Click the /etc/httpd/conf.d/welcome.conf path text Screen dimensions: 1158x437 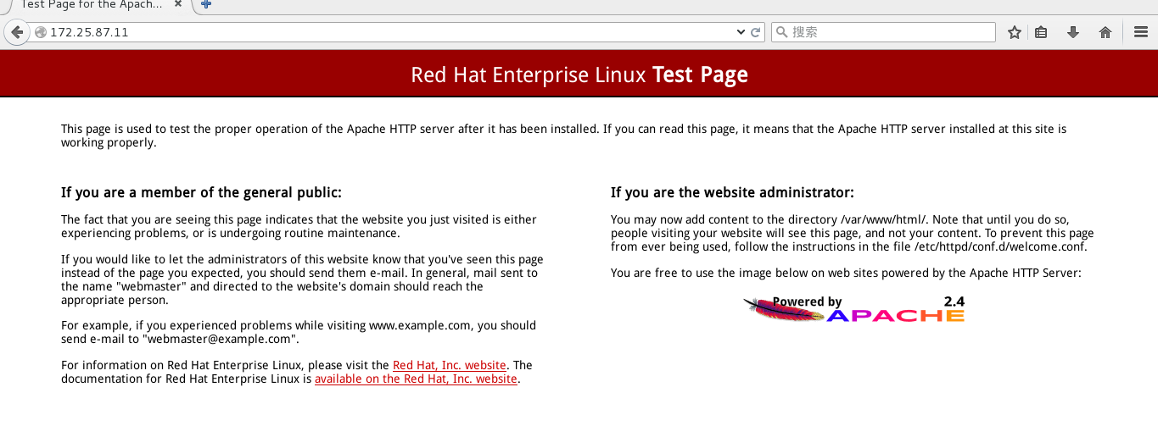[x=1000, y=246]
